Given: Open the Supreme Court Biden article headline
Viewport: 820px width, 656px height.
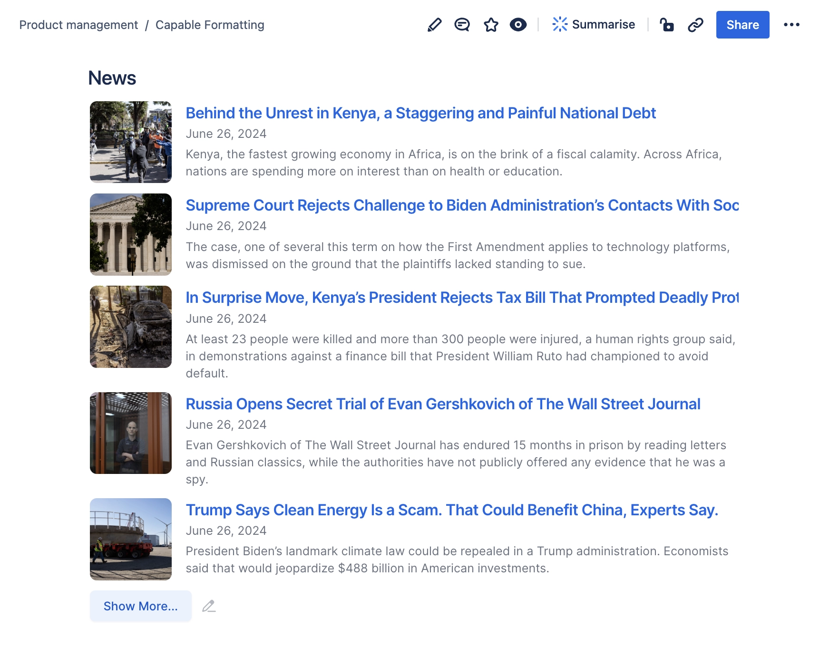Looking at the screenshot, I should [x=462, y=205].
